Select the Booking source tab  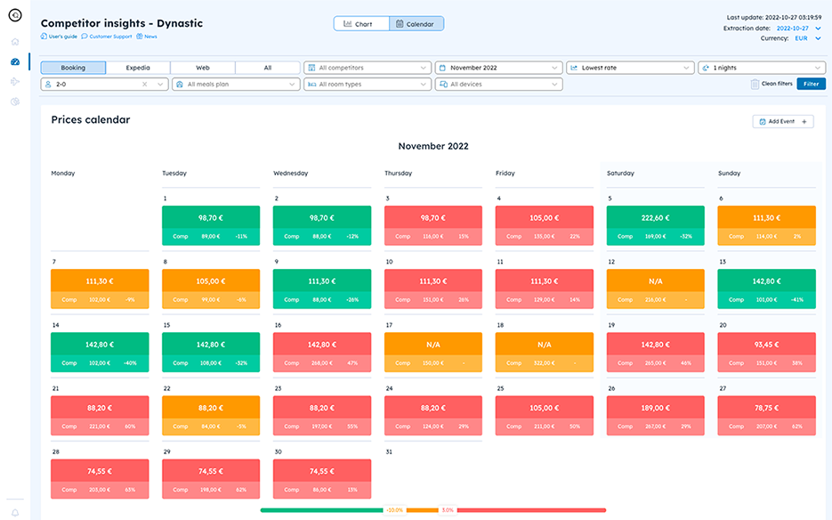click(x=73, y=68)
